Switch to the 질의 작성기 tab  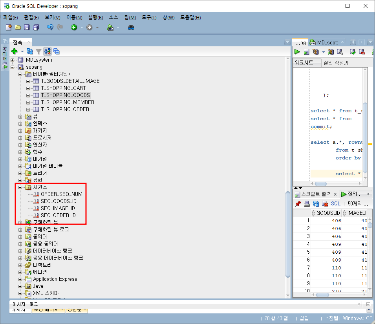tap(336, 63)
